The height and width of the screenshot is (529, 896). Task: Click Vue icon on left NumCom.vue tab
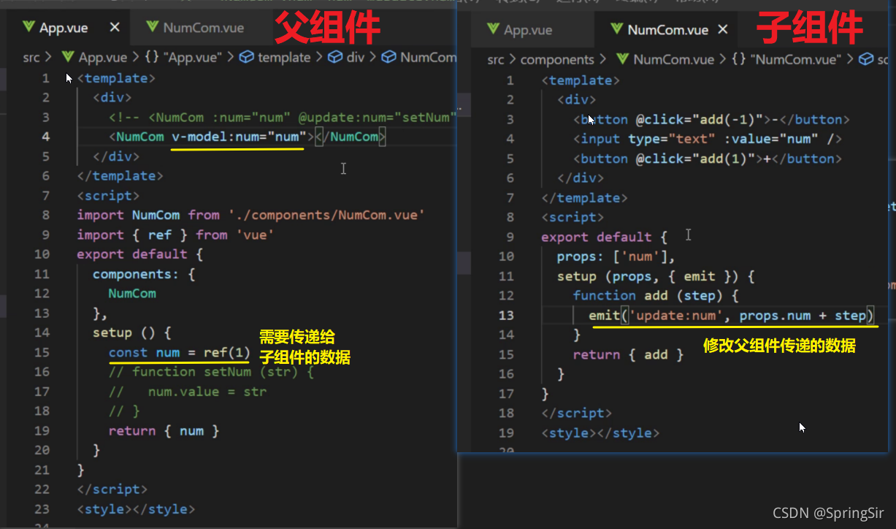pyautogui.click(x=152, y=28)
